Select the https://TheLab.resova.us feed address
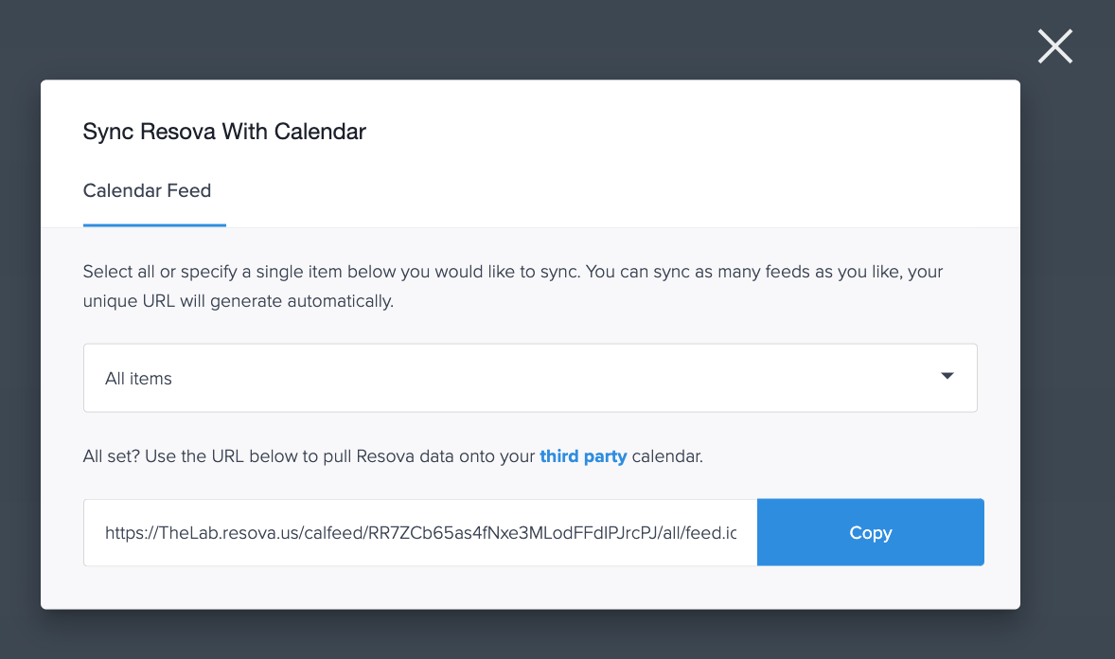Viewport: 1115px width, 659px height. pyautogui.click(x=416, y=531)
